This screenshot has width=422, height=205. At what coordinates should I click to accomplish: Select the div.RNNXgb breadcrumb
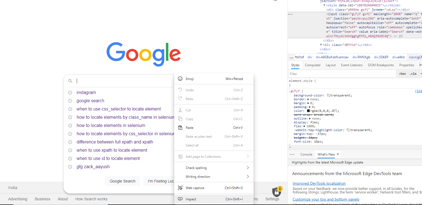(361, 57)
